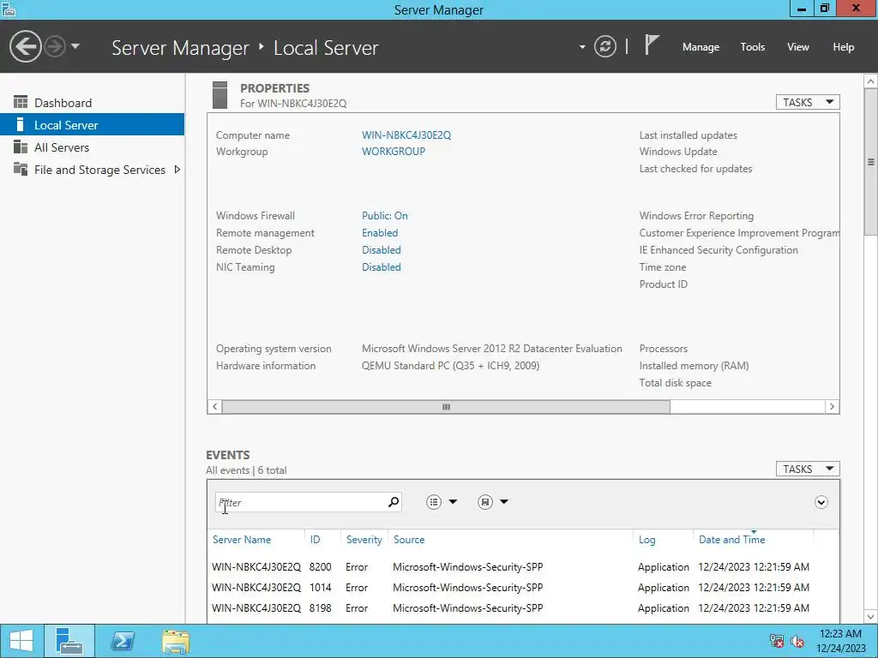Click Remote management Enabled link
878x658 pixels.
(380, 233)
